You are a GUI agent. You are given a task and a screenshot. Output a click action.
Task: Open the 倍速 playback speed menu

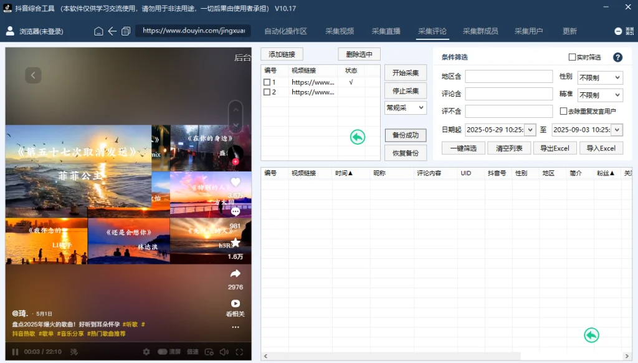pyautogui.click(x=193, y=352)
